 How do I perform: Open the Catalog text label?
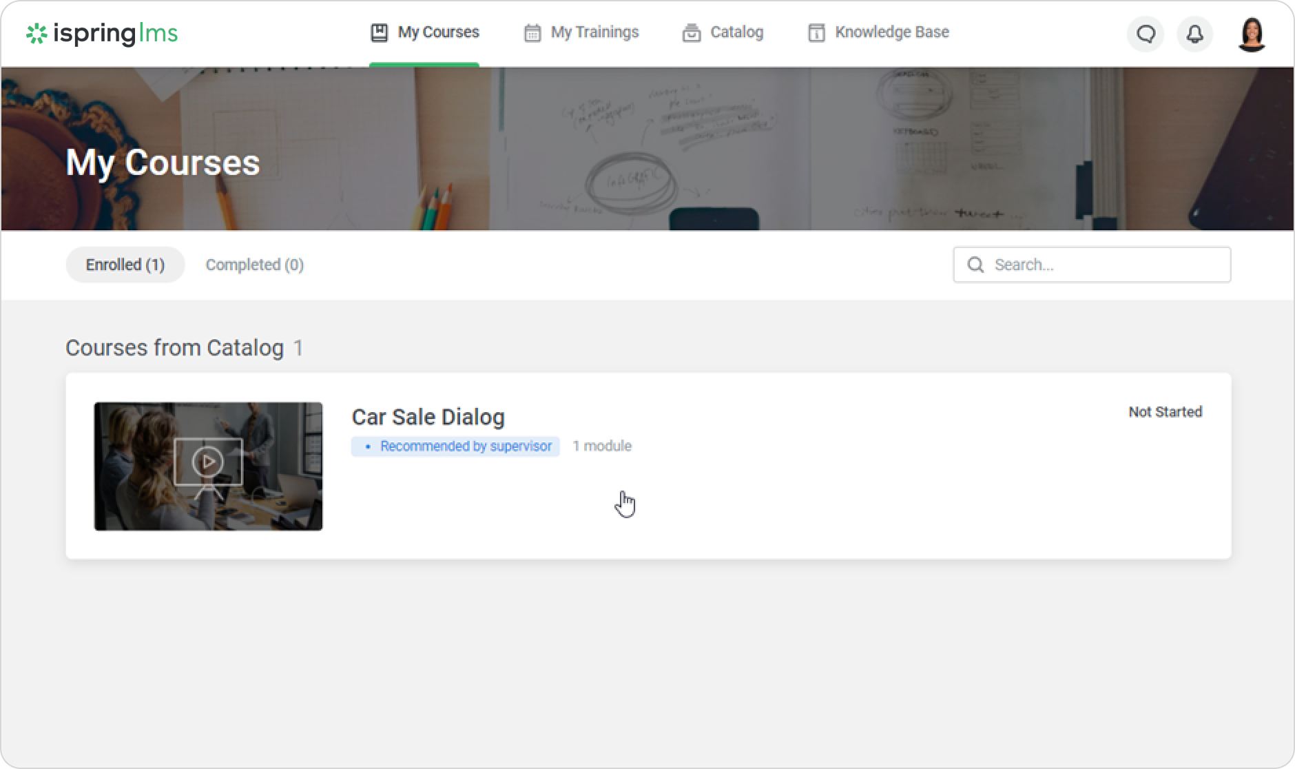click(x=736, y=32)
